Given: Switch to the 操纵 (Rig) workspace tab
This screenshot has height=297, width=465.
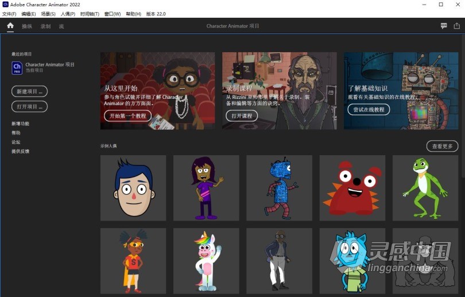Looking at the screenshot, I should coord(26,26).
